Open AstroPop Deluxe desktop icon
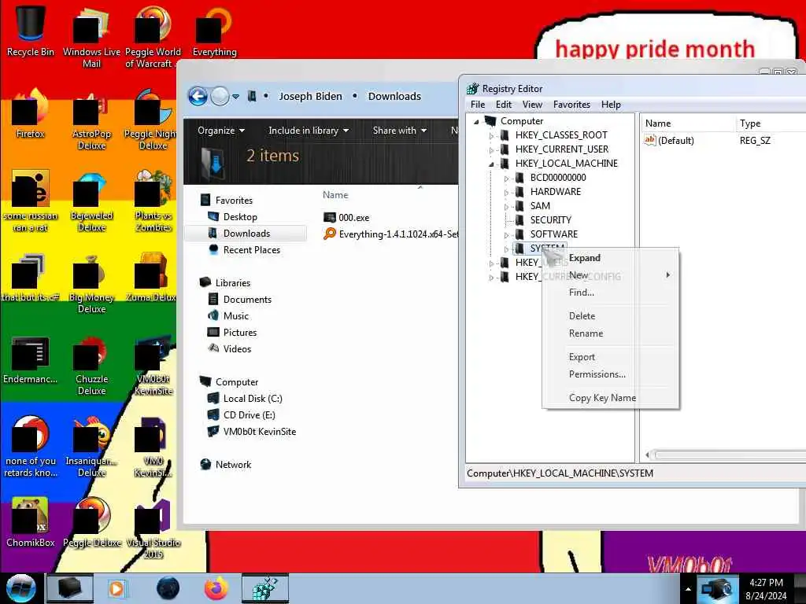This screenshot has width=806, height=604. point(91,120)
